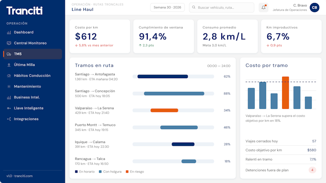Image resolution: width=326 pixels, height=183 pixels.
Task: Focus the Buscar vehículo, ruta search field
Action: 222,7
